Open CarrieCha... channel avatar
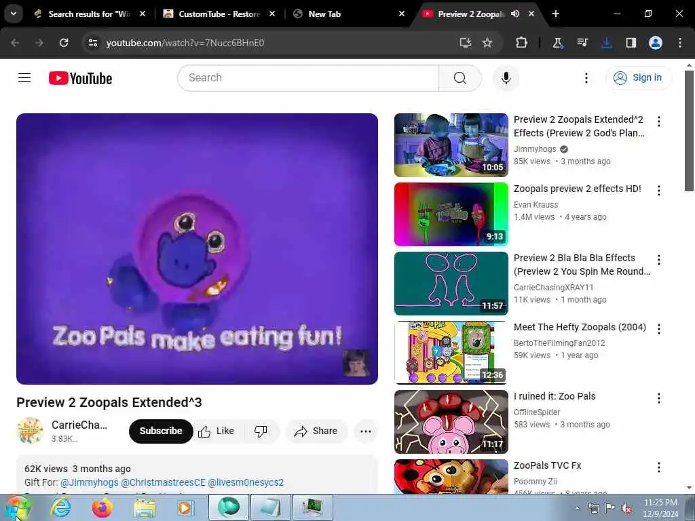The width and height of the screenshot is (695, 521). click(x=30, y=430)
